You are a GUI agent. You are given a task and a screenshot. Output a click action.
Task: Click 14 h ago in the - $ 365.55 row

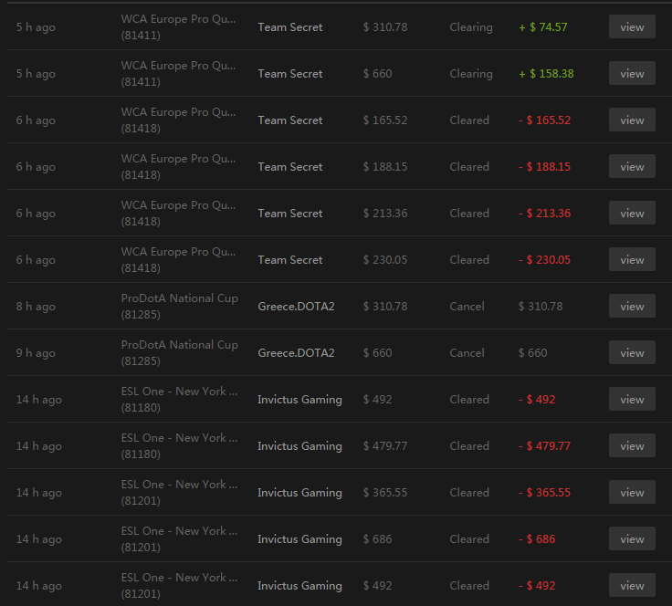(39, 493)
